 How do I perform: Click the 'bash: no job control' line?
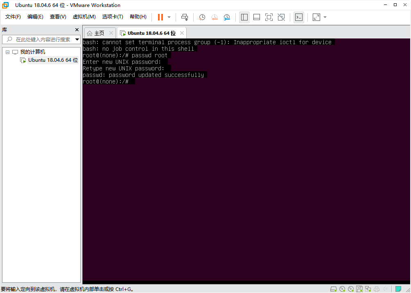pos(138,49)
